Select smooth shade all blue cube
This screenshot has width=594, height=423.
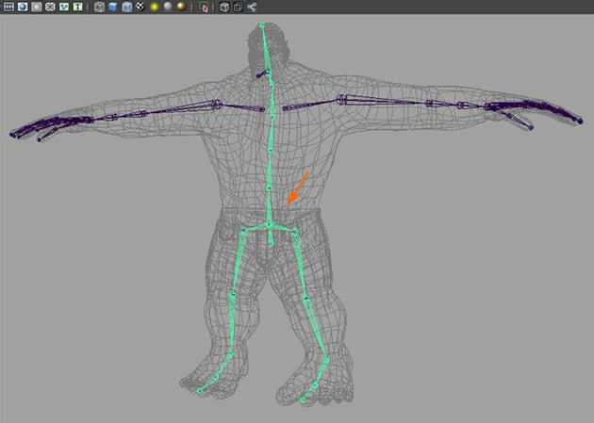112,7
